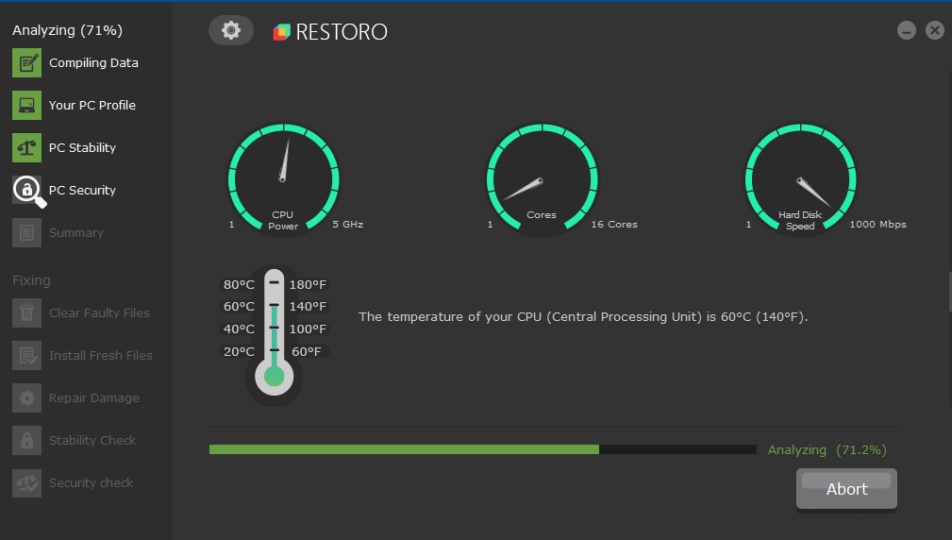
Task: Select the PC Stability step label
Action: coord(82,147)
